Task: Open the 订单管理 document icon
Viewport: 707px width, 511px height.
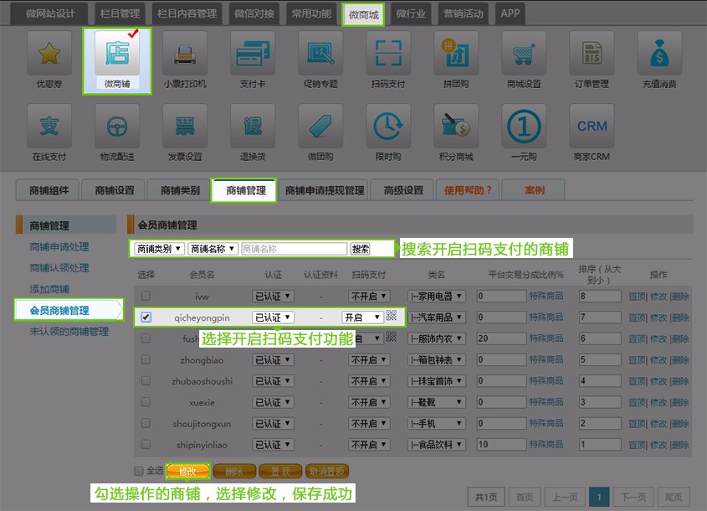Action: click(592, 54)
